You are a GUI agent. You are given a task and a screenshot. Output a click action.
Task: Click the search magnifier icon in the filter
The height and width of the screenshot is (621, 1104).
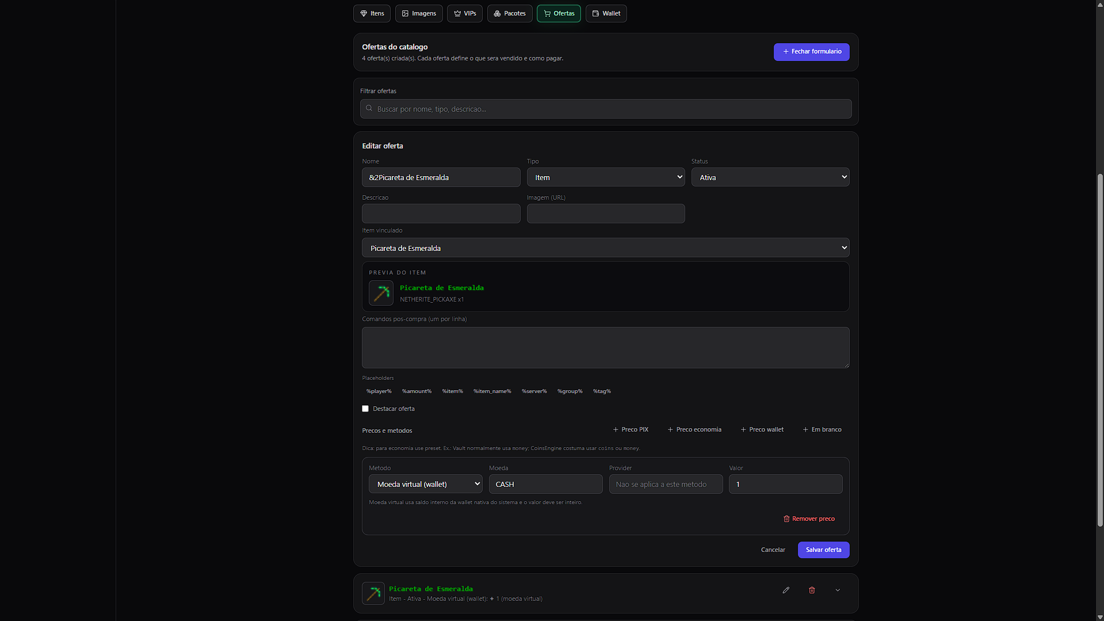click(x=369, y=109)
